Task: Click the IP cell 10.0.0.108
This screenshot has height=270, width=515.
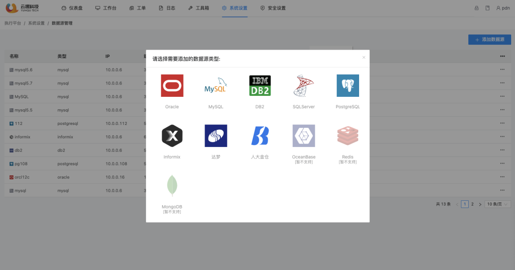Action: pyautogui.click(x=116, y=164)
